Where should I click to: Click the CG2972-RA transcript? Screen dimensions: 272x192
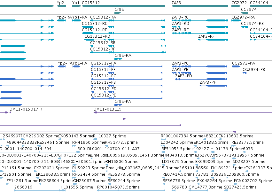tap(243, 17)
